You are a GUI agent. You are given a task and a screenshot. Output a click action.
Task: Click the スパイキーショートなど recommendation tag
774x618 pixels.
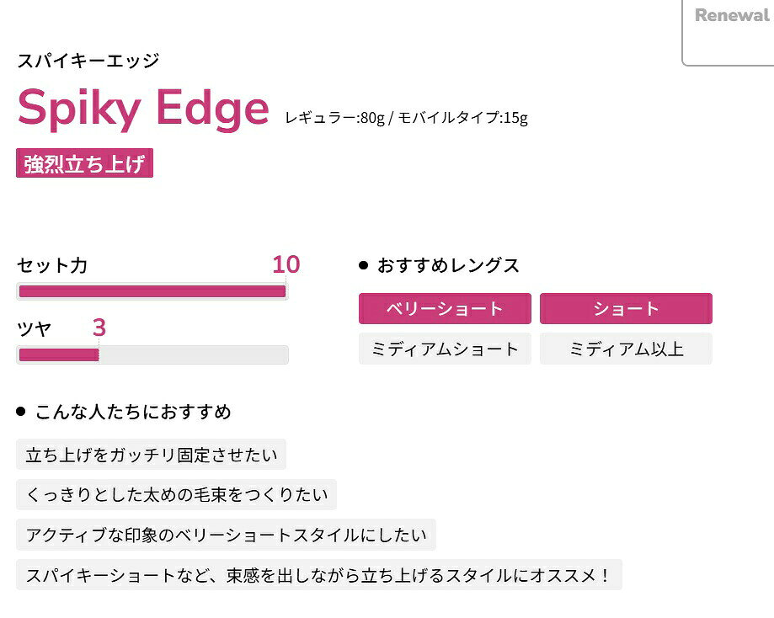[319, 575]
